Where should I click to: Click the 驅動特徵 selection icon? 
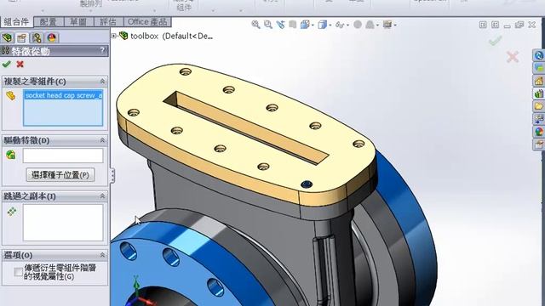point(11,155)
